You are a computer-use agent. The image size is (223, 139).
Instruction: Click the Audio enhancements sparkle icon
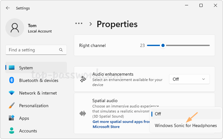pyautogui.click(x=83, y=79)
